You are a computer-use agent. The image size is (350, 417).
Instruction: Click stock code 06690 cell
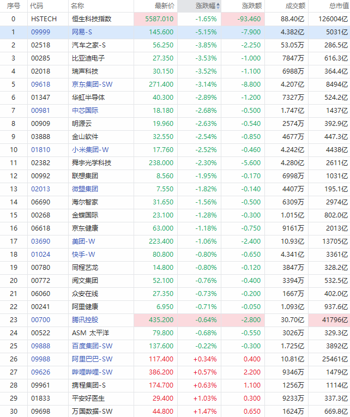click(48, 202)
